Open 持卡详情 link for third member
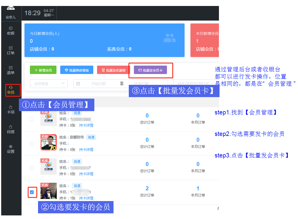Viewport: 298px width, 219px height. click(86, 174)
